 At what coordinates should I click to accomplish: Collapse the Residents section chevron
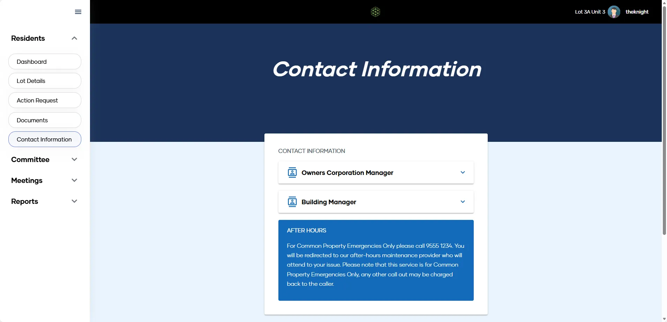click(x=74, y=38)
